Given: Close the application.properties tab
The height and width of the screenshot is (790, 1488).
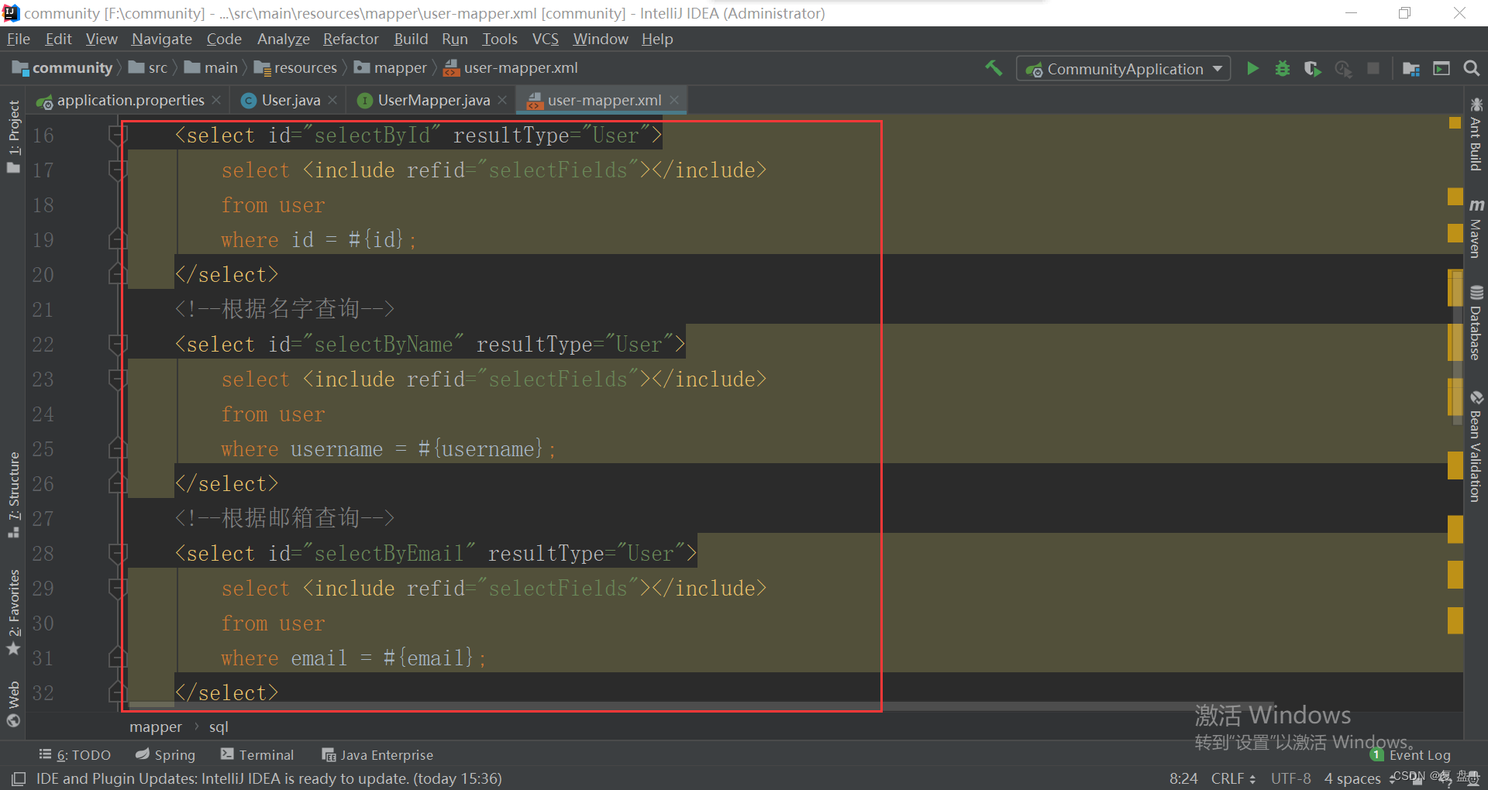Looking at the screenshot, I should click(216, 100).
